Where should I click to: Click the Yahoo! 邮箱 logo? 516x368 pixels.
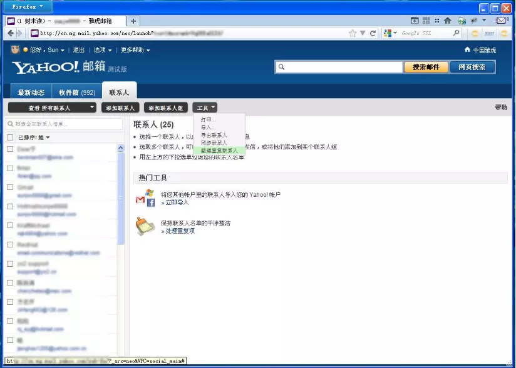point(59,67)
